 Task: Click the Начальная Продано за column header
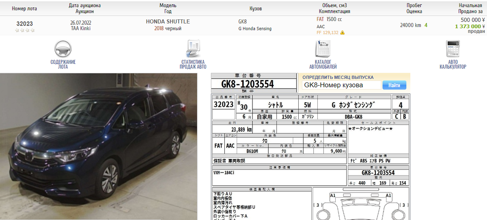coord(470,8)
